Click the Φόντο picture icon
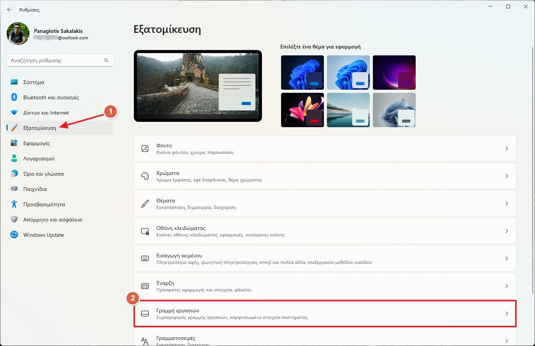This screenshot has height=346, width=535. 145,148
